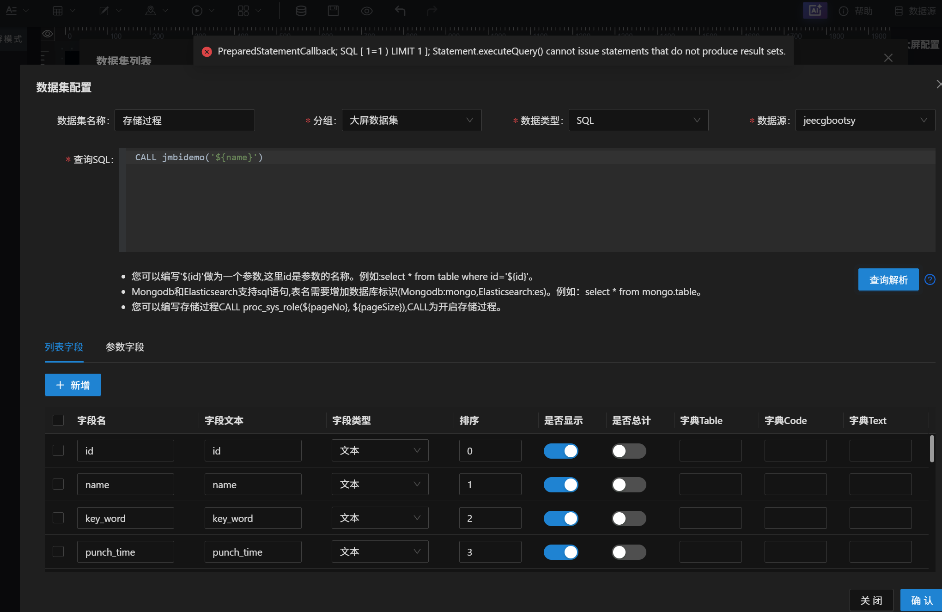Image resolution: width=942 pixels, height=612 pixels.
Task: Click the preview eye icon in top toolbar
Action: tap(366, 11)
